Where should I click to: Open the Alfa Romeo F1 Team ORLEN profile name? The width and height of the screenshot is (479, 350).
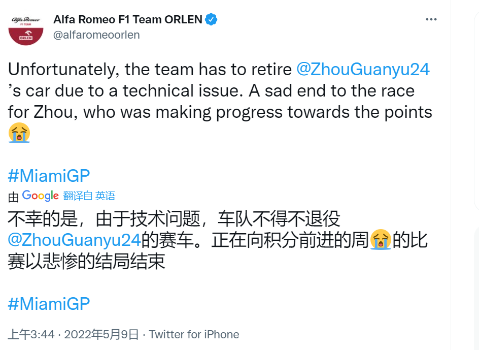pyautogui.click(x=128, y=20)
